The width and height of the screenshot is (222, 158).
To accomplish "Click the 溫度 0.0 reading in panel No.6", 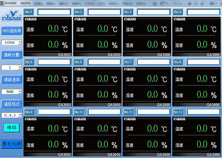I will pyautogui.click(x=103, y=78).
